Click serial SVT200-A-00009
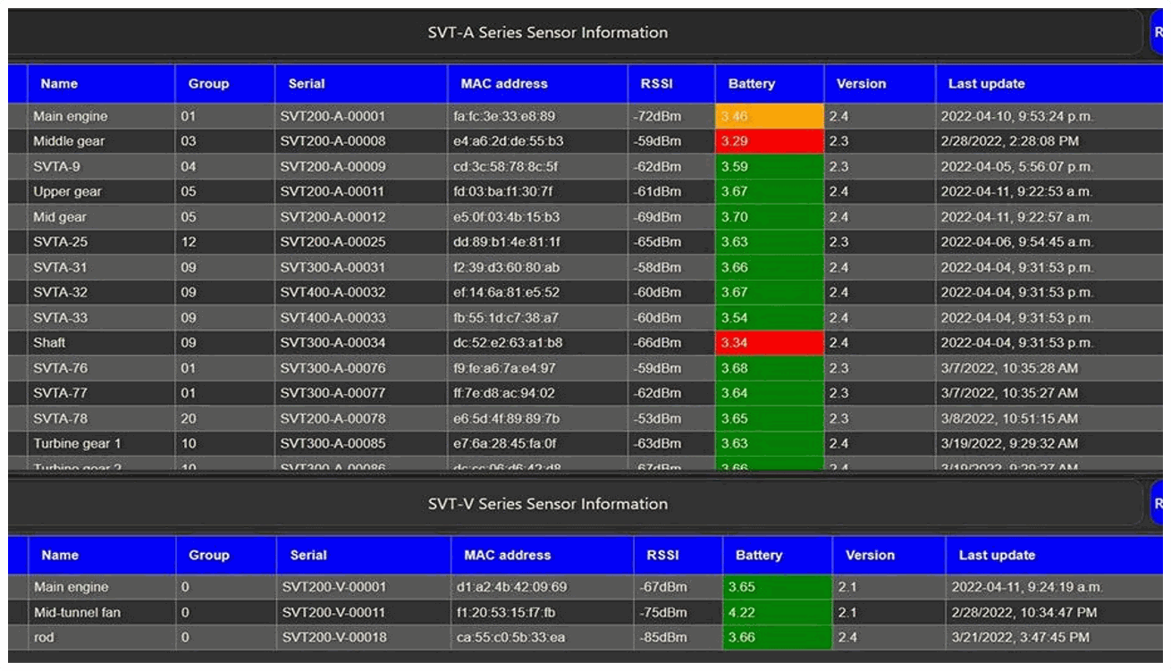The image size is (1171, 671). 333,166
